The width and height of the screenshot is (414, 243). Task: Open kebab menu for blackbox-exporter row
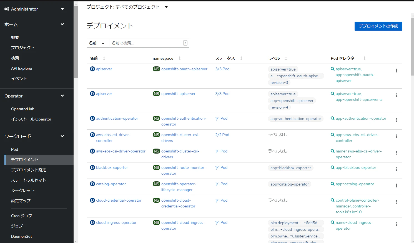[396, 169]
